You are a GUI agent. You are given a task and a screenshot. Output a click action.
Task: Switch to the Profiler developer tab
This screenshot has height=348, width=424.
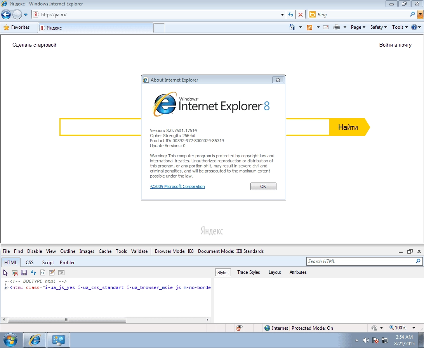[x=67, y=262]
